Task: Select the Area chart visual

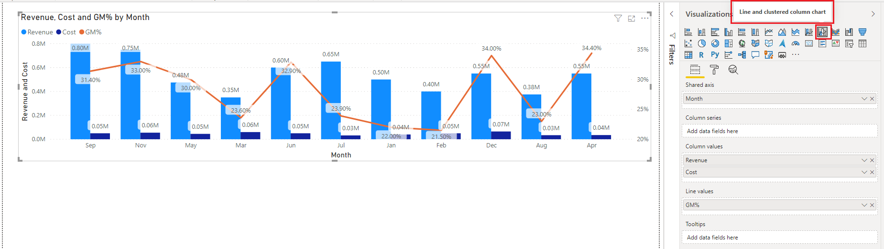Action: (782, 32)
